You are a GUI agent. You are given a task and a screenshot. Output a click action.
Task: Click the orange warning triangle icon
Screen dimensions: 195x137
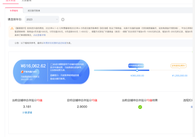pyautogui.click(x=12, y=28)
